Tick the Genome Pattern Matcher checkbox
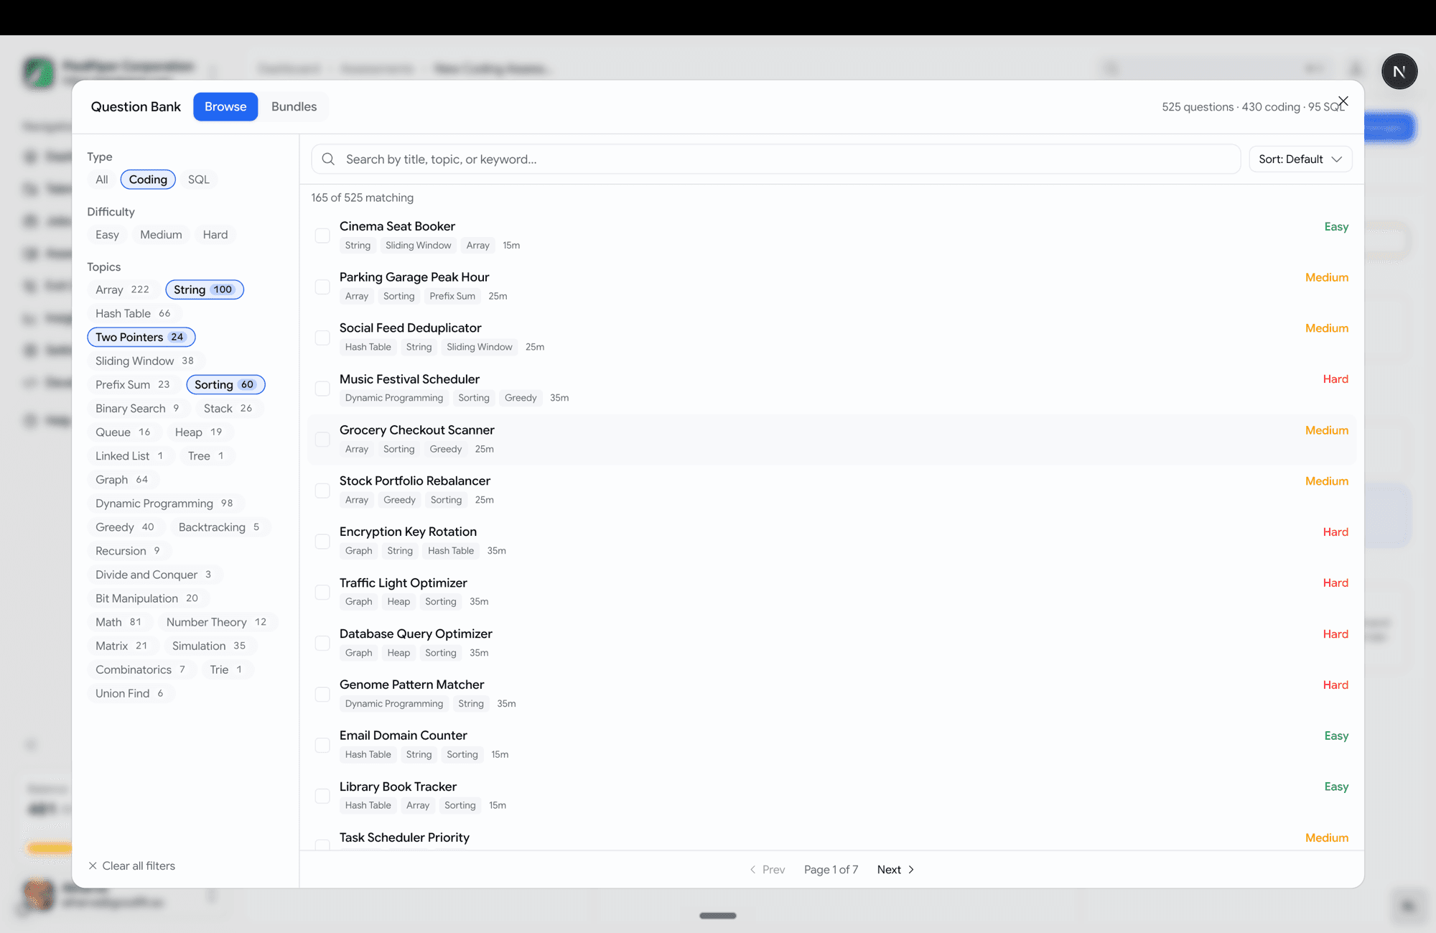The image size is (1436, 933). coord(322,695)
